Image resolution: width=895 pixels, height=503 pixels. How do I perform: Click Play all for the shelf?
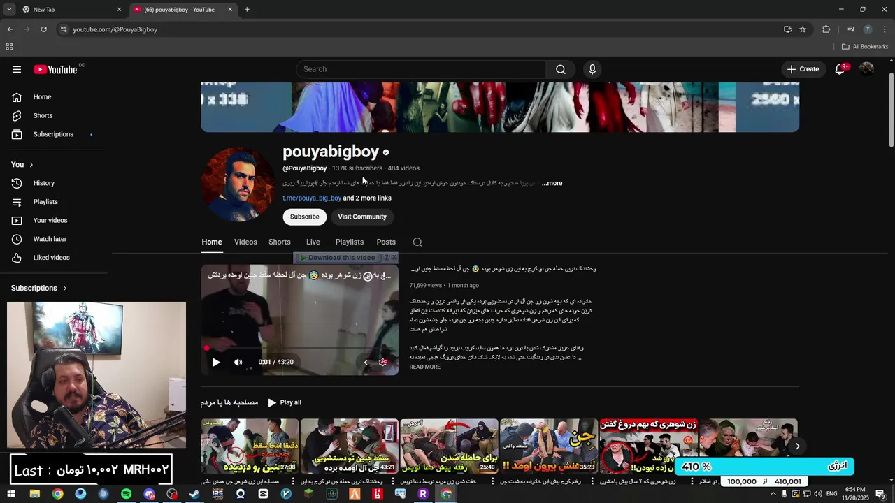[285, 402]
